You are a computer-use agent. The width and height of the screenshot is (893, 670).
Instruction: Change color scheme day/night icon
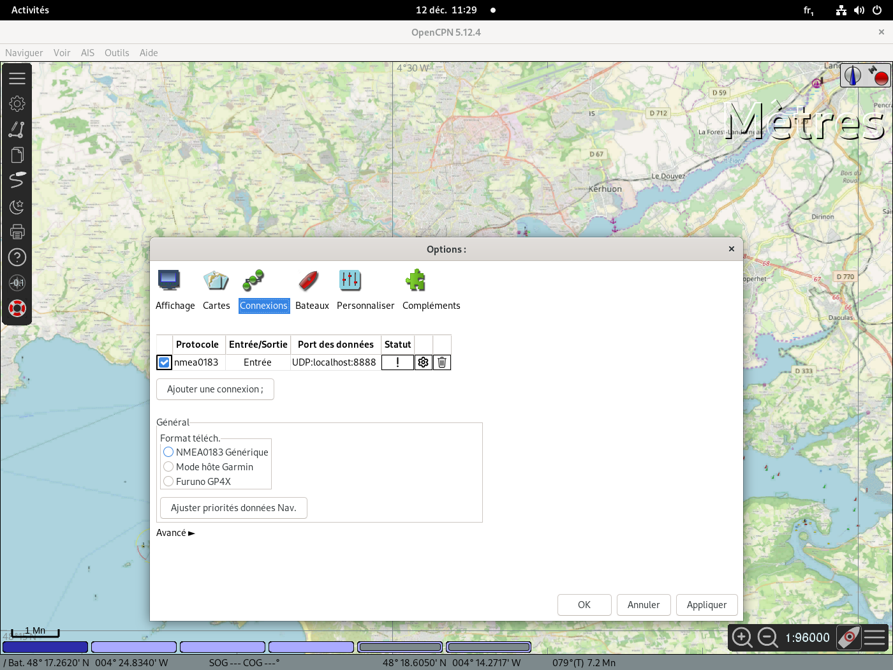(x=17, y=206)
